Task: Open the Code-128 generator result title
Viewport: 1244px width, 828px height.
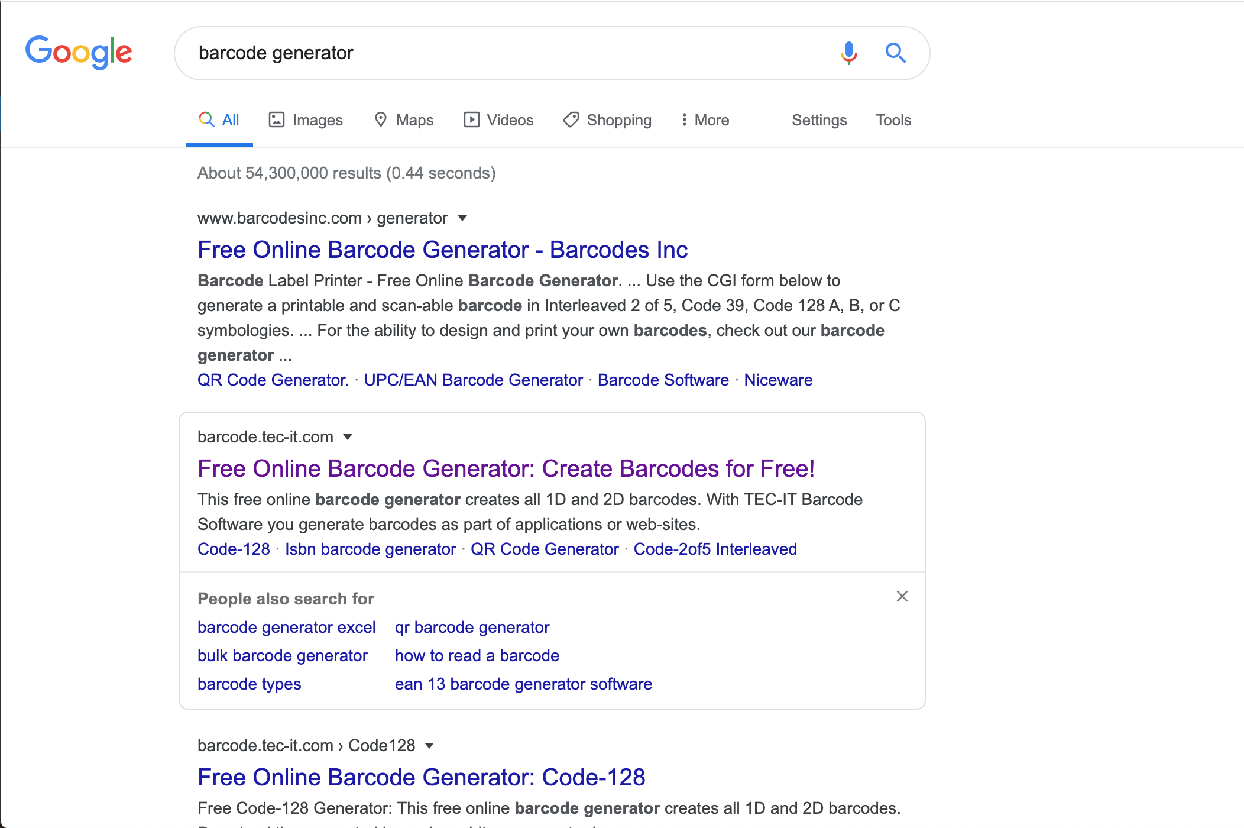Action: click(x=421, y=777)
